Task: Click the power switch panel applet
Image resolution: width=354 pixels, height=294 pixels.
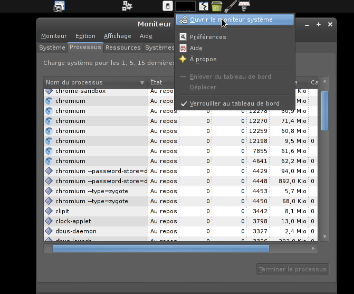Action: [168, 6]
